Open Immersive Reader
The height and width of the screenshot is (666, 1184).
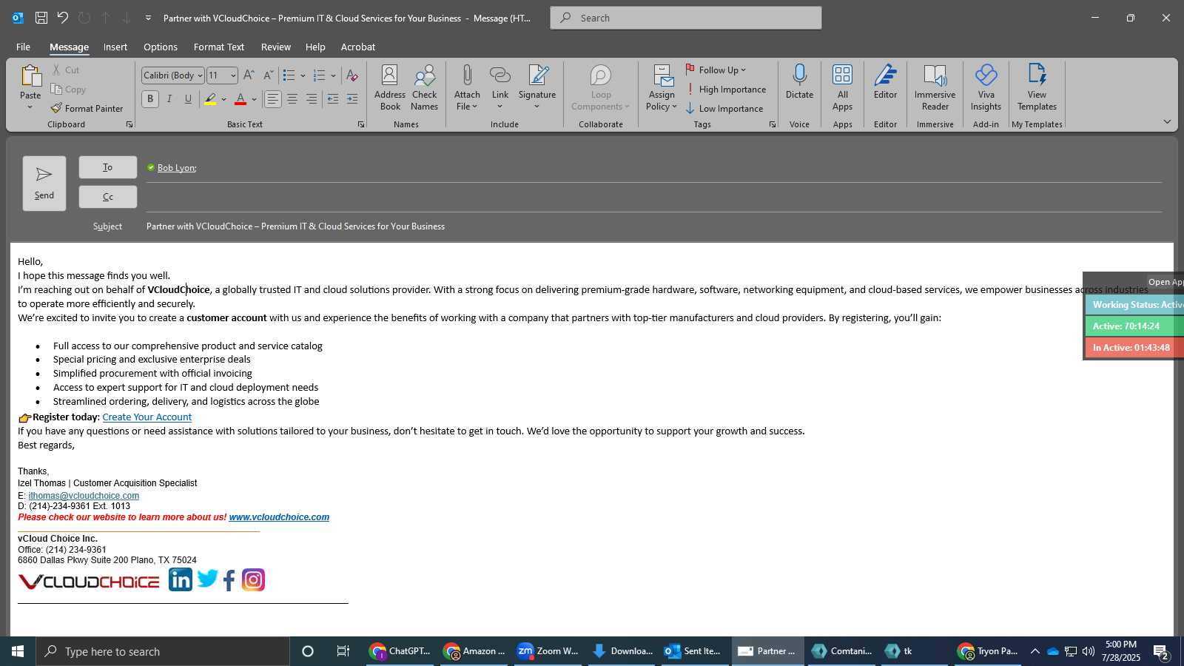[x=935, y=88]
